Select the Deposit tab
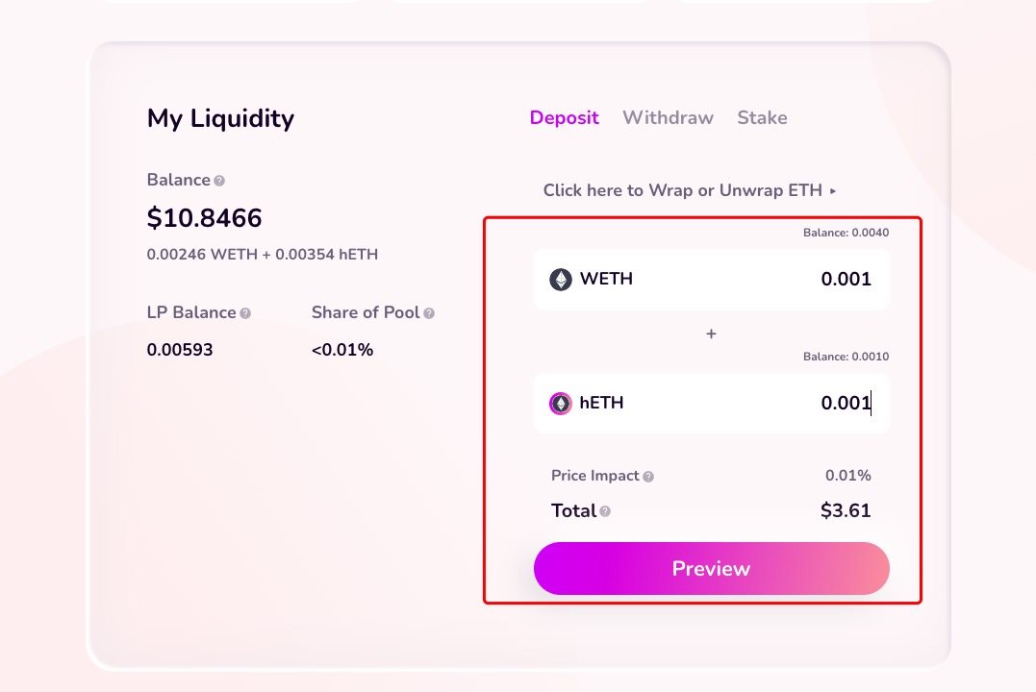This screenshot has width=1036, height=692. pyautogui.click(x=564, y=117)
